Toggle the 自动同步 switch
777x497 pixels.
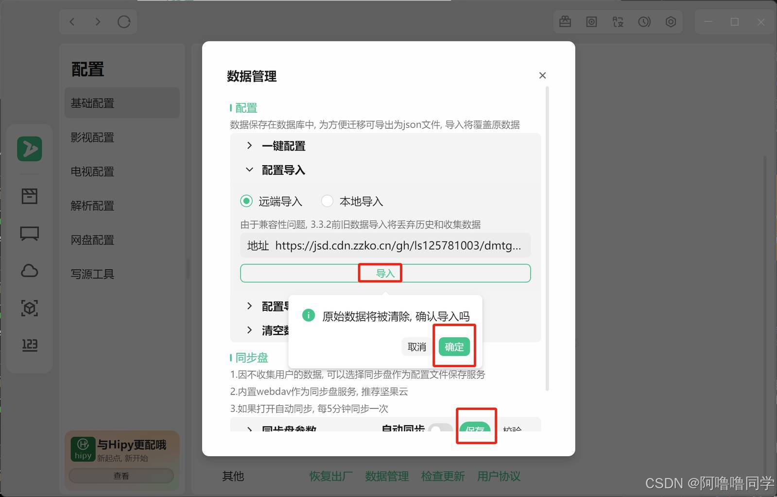tap(441, 428)
